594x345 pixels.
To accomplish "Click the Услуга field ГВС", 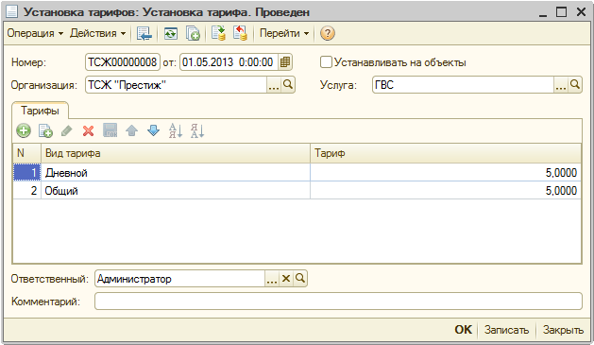I will pos(463,85).
